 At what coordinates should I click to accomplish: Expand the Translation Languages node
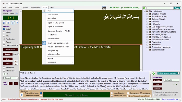[147, 47]
